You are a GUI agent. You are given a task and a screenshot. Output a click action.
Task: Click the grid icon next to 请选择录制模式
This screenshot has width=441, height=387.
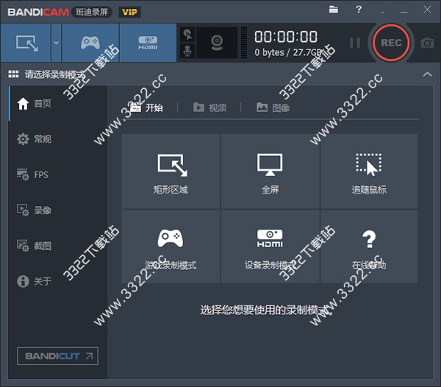point(13,74)
